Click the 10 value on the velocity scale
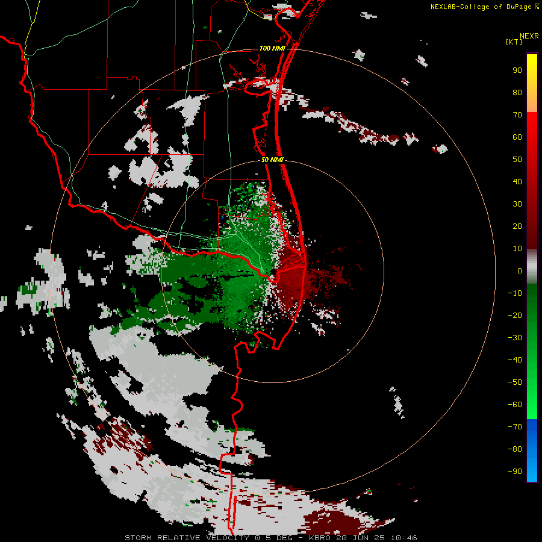The image size is (542, 542). point(517,249)
